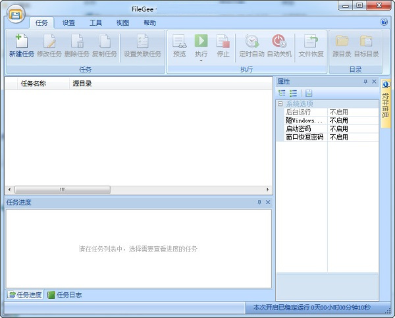
Task: Click 不启用 value for 启动密码
Action: pyautogui.click(x=338, y=129)
